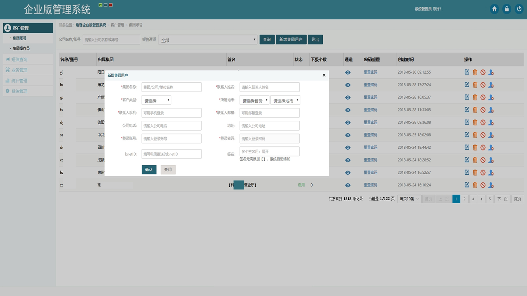View channel eye icon for 2018-05-30 09:12:55 row

348,72
